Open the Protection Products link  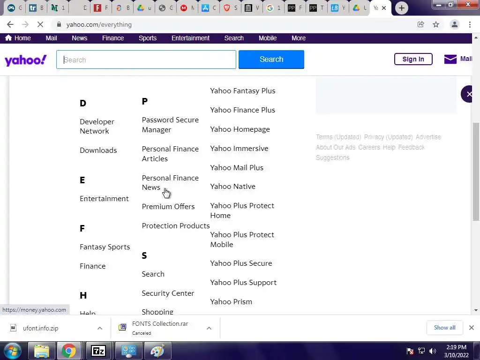176,226
